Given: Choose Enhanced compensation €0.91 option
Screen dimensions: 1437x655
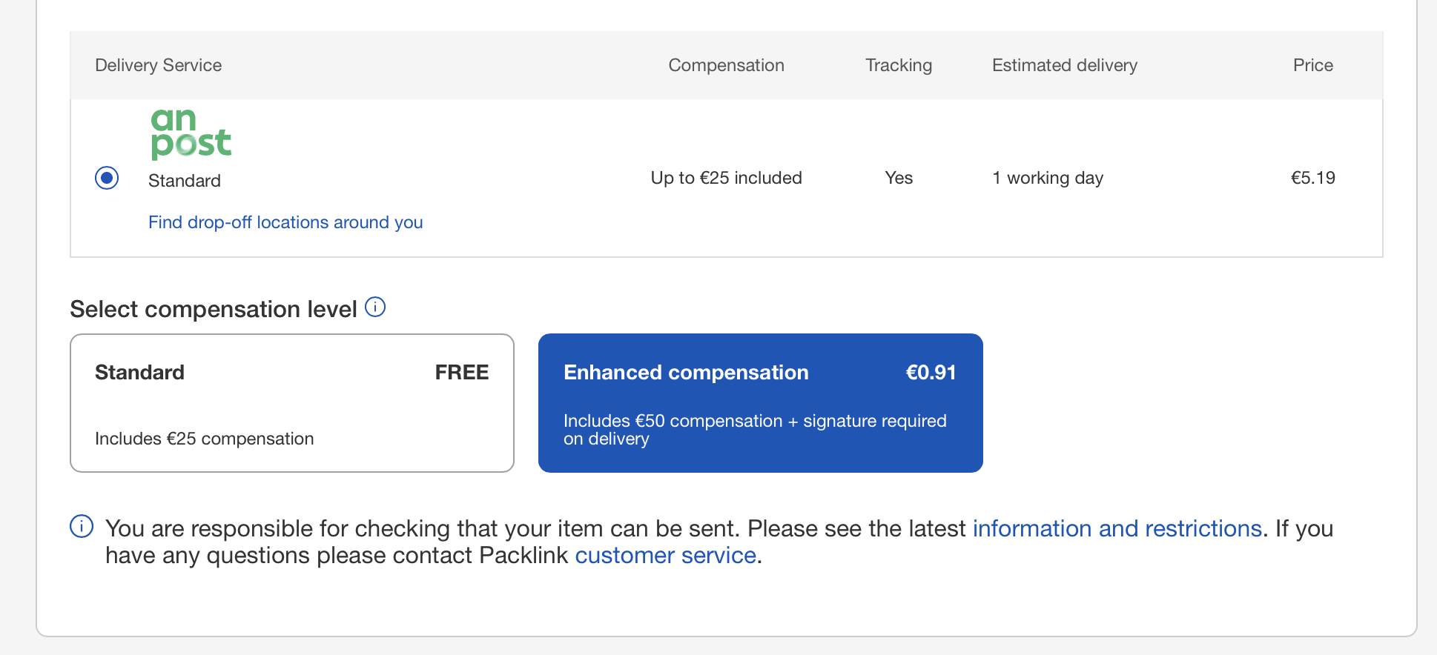Looking at the screenshot, I should coord(761,403).
